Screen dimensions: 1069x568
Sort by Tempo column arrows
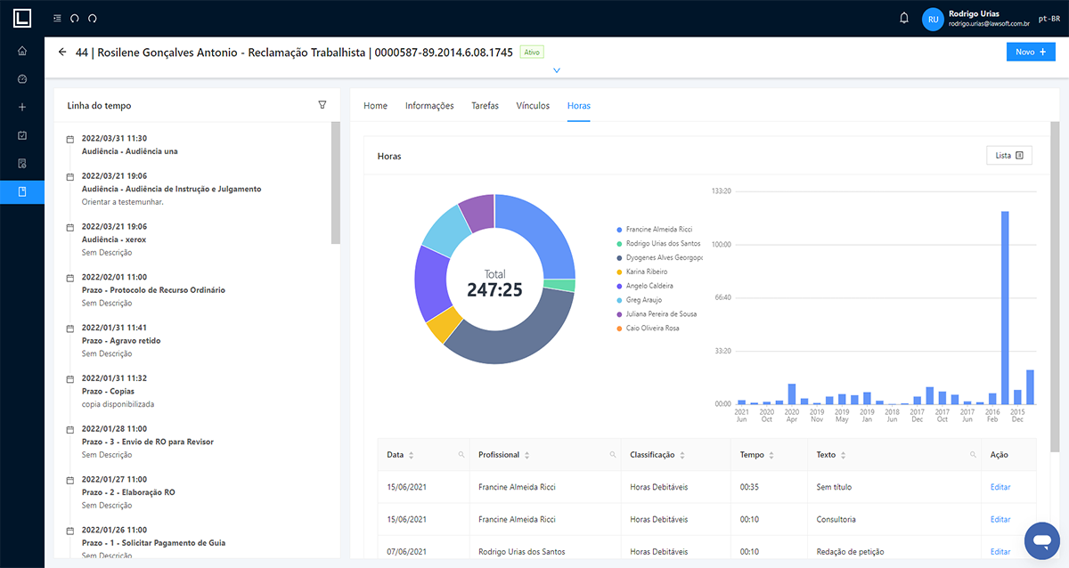(771, 455)
